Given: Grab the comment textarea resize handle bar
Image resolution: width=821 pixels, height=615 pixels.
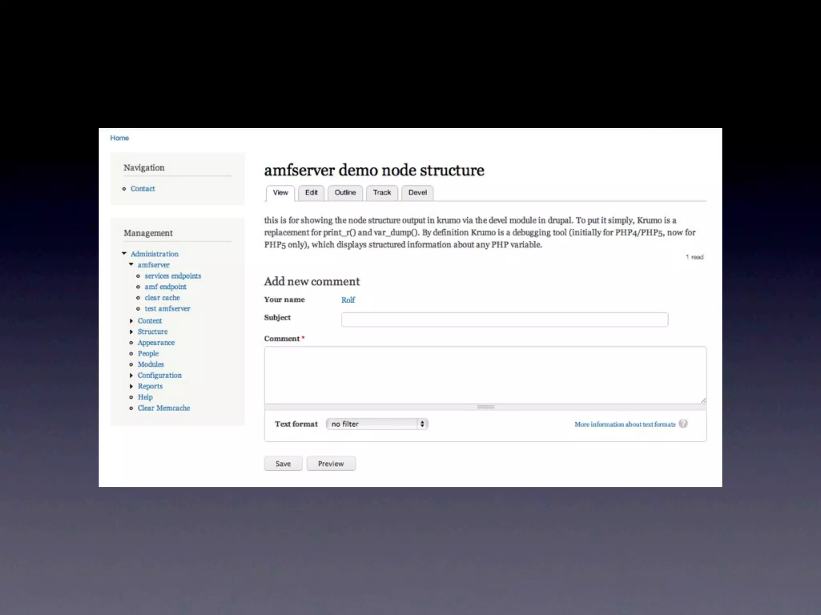Looking at the screenshot, I should tap(485, 407).
